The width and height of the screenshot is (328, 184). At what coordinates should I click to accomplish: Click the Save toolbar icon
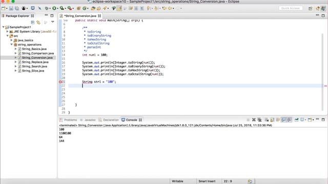pyautogui.click(x=11, y=8)
